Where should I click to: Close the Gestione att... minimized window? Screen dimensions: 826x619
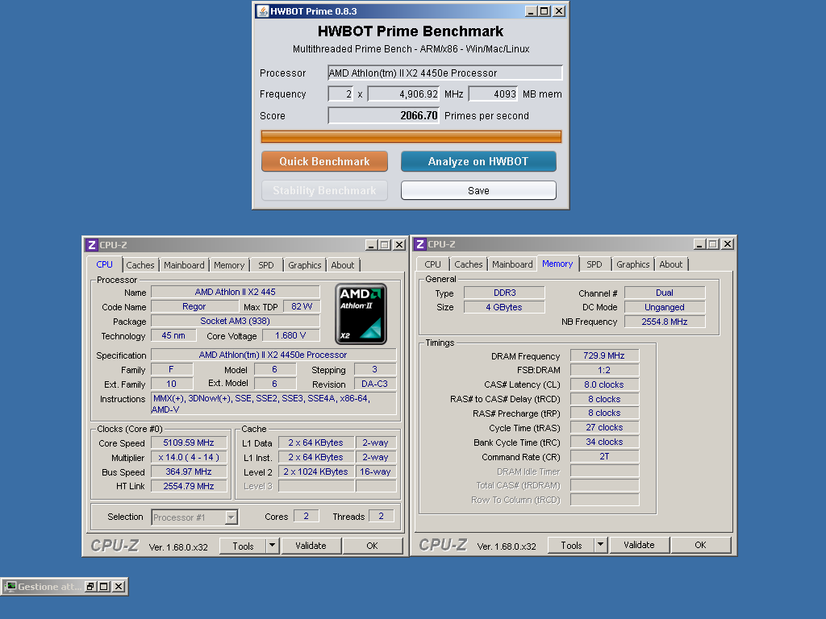coord(119,587)
